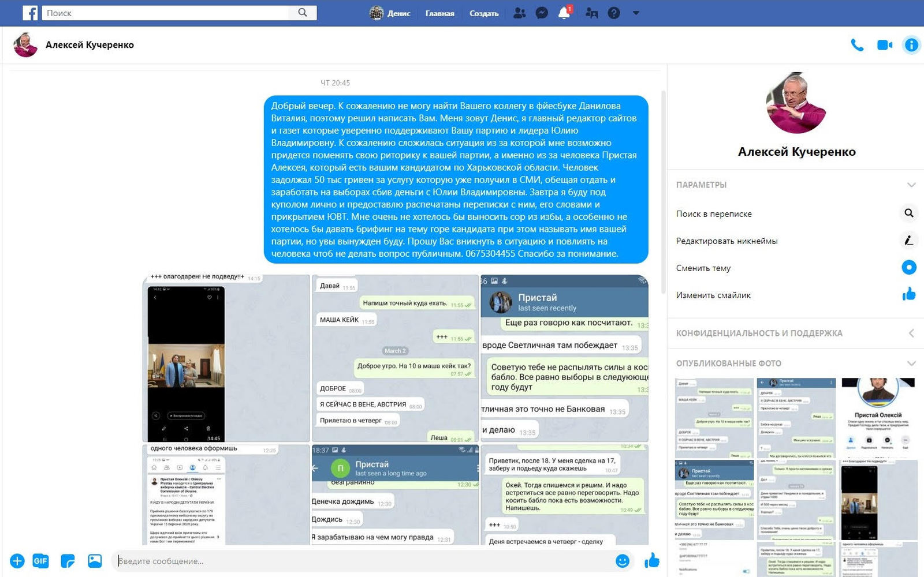This screenshot has width=924, height=577.
Task: Start a voice call
Action: point(858,45)
